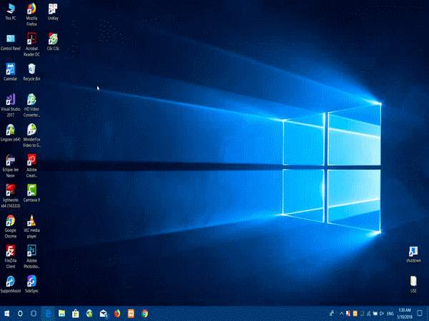The width and height of the screenshot is (429, 321).
Task: Open File Explorer from the taskbar
Action: pos(62,313)
